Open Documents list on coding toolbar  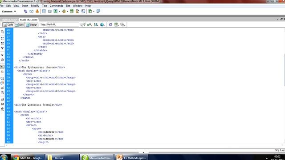(2, 32)
